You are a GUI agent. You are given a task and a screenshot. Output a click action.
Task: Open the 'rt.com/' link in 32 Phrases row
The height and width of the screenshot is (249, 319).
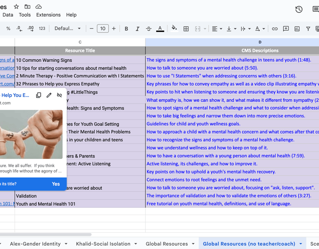pos(7,84)
